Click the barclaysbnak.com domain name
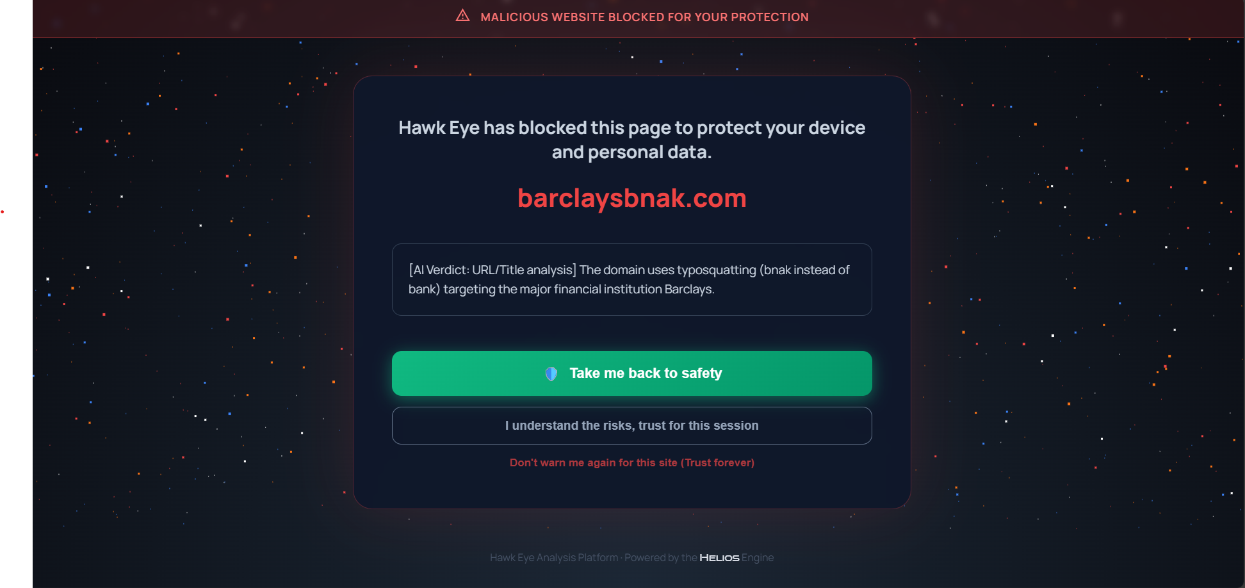 pos(631,199)
